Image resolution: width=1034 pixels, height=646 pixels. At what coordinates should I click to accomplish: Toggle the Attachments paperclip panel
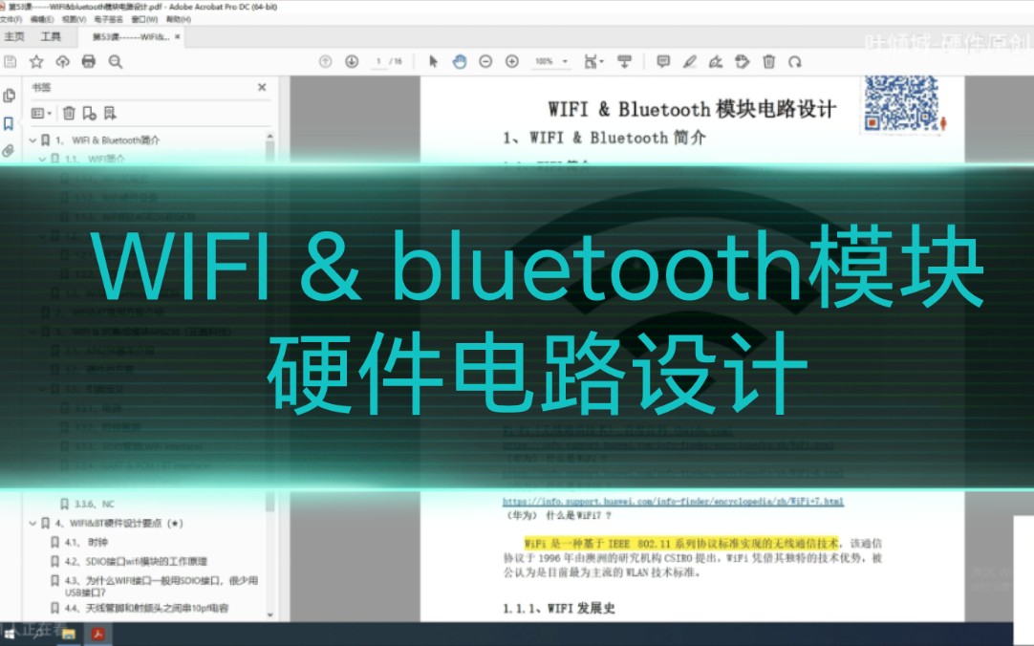[9, 150]
